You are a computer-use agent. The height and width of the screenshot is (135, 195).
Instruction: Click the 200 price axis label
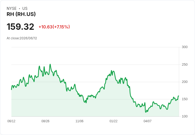coord(185,82)
